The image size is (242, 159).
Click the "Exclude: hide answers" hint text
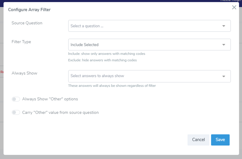[102, 60]
